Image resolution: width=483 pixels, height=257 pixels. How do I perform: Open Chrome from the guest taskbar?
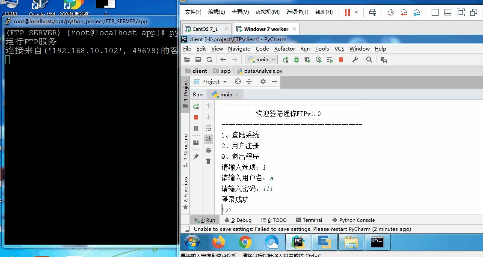(x=245, y=242)
